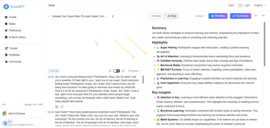Go back using the left chevron arrow
The width and height of the screenshot is (270, 128).
coord(49,16)
